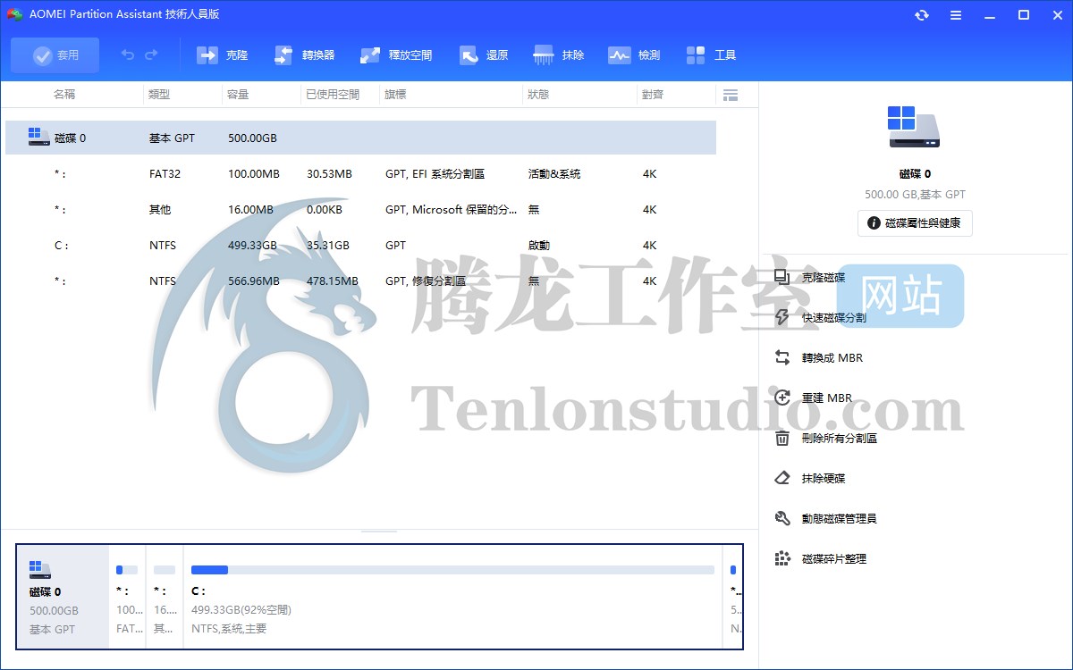
Task: Select the 16MB partition block in disk map
Action: [x=165, y=596]
